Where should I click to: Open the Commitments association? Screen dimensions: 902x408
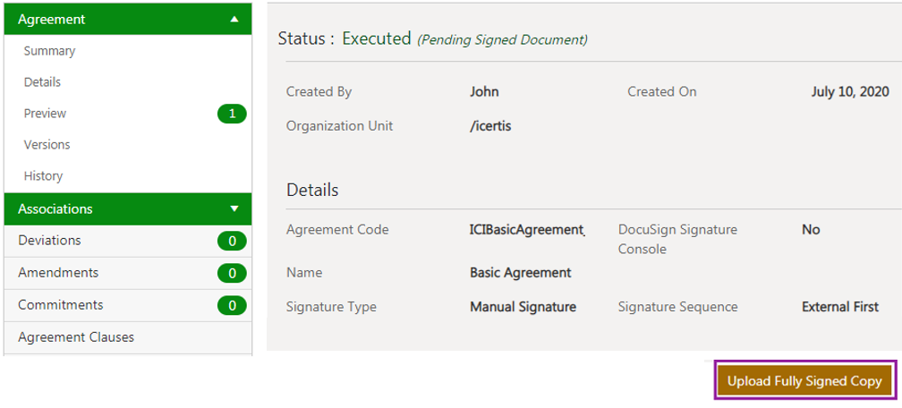click(x=60, y=305)
